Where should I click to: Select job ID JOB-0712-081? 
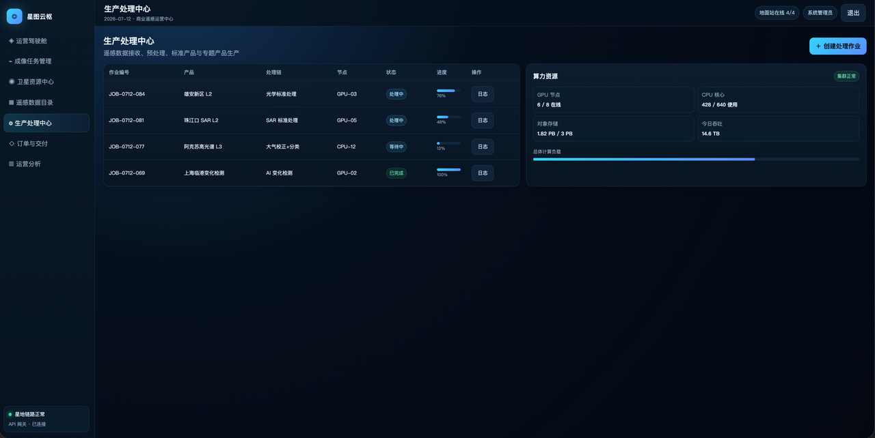pos(126,120)
